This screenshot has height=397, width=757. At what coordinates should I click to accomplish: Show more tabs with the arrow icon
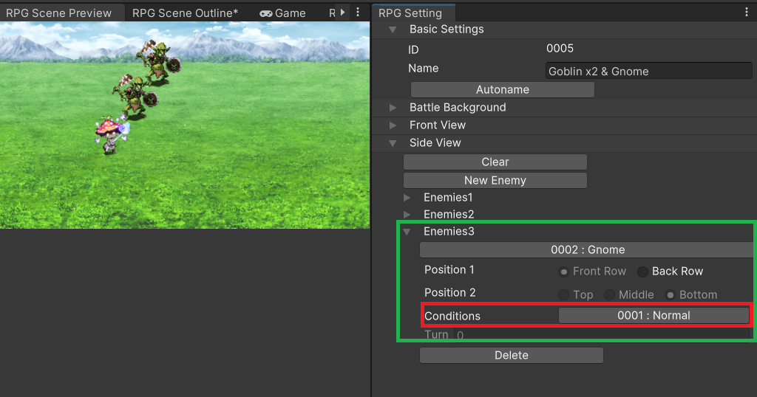tap(343, 12)
